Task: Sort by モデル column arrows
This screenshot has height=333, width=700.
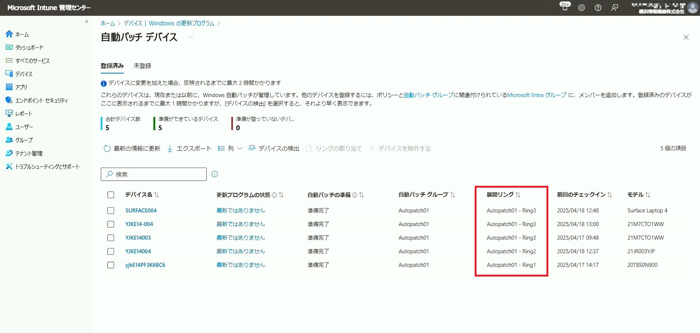Action: (647, 195)
